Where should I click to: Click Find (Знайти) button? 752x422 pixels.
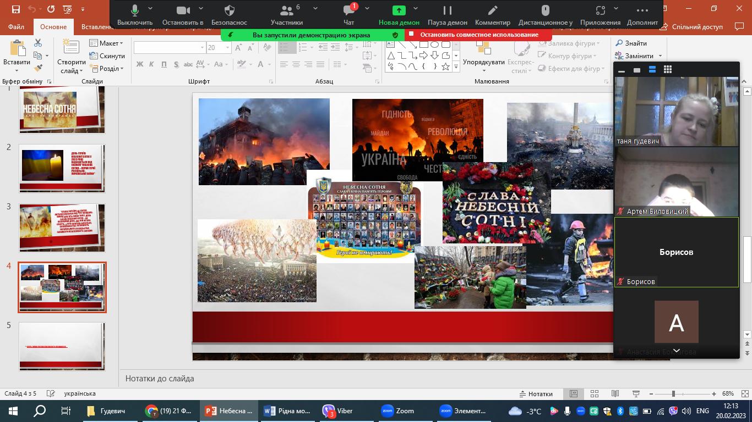tap(631, 43)
